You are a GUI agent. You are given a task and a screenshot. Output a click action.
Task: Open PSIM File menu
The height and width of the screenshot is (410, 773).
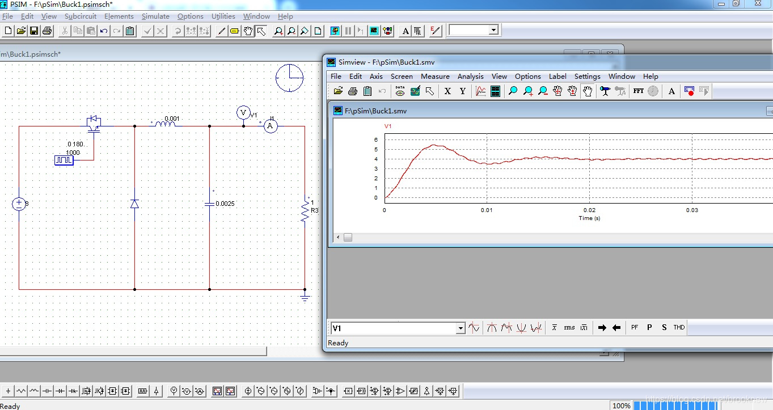[x=7, y=16]
